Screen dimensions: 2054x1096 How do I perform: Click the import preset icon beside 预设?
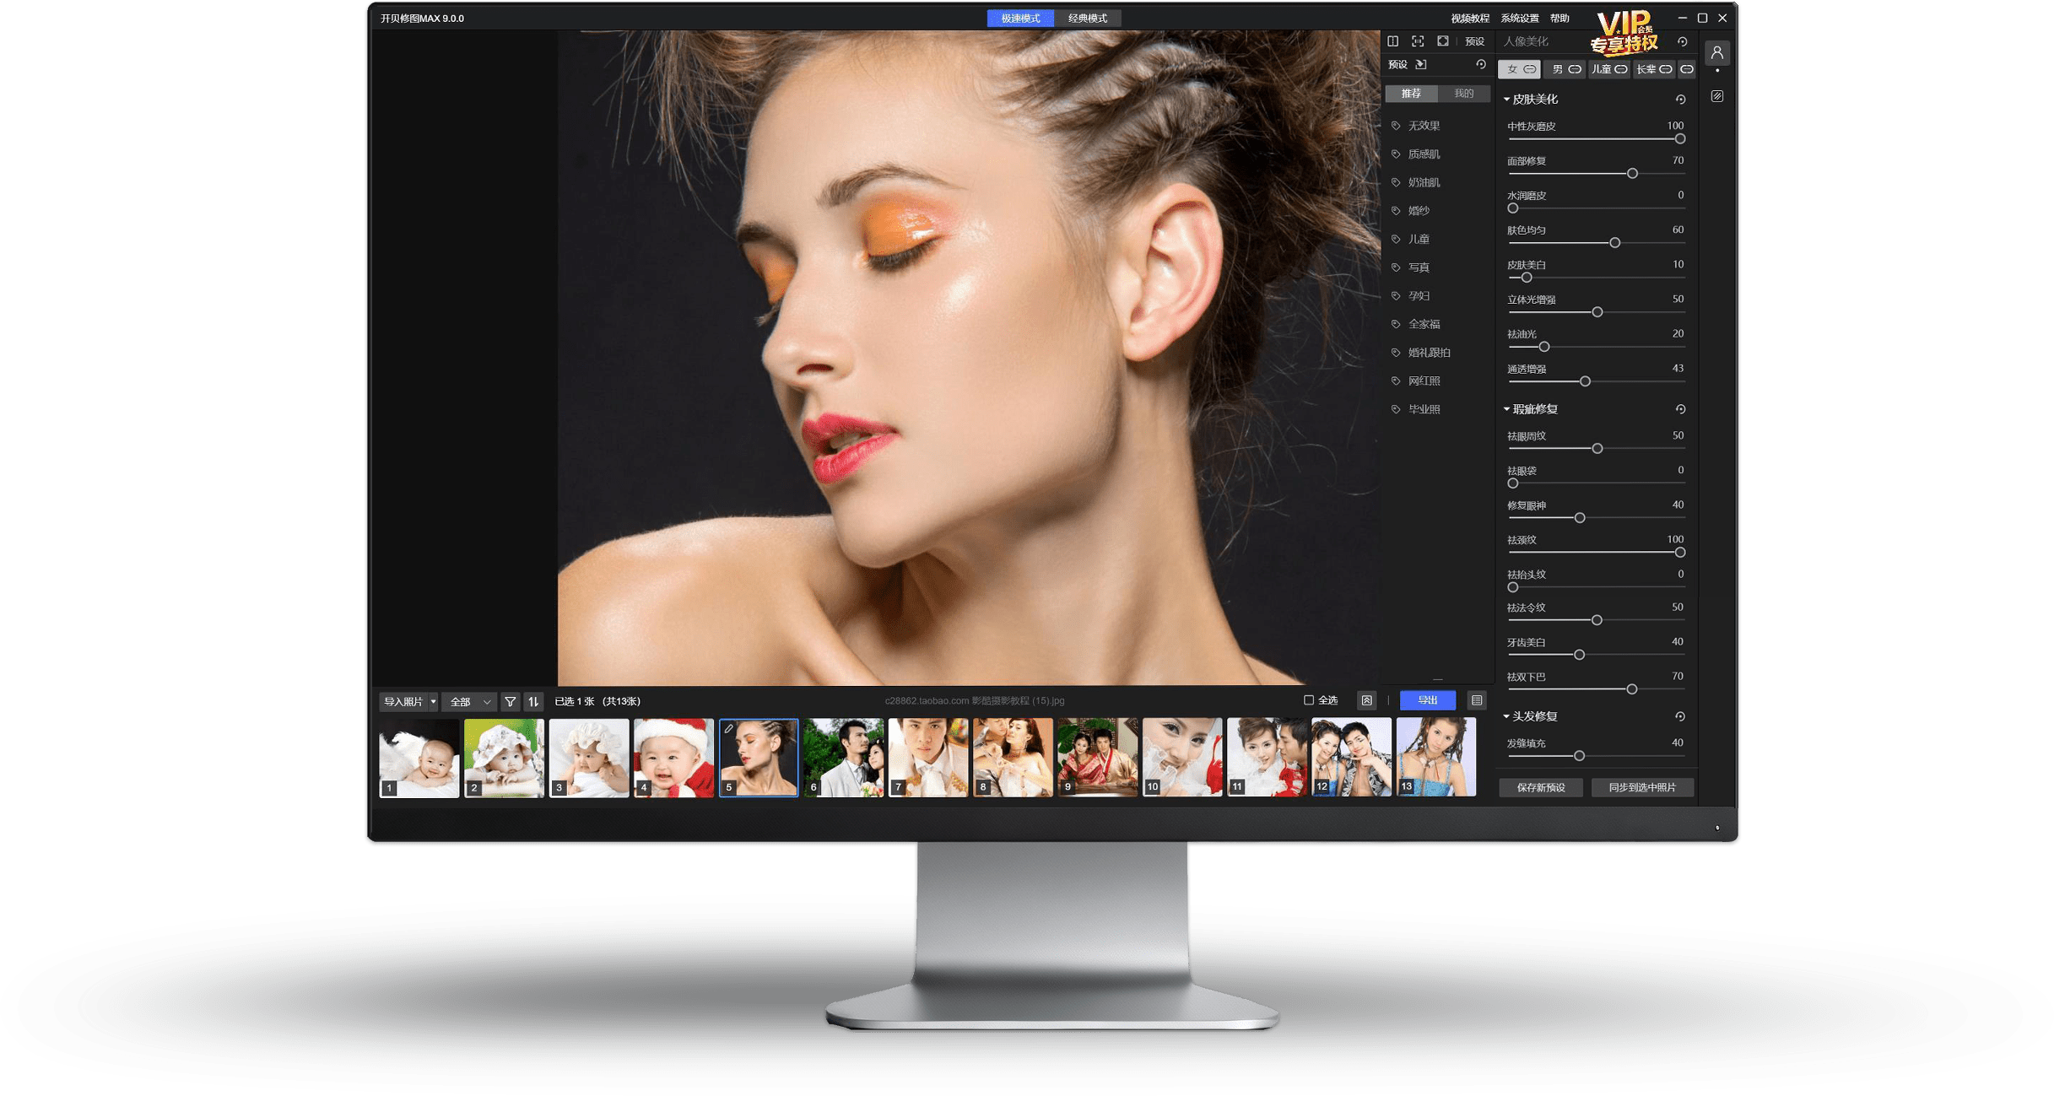click(x=1421, y=65)
